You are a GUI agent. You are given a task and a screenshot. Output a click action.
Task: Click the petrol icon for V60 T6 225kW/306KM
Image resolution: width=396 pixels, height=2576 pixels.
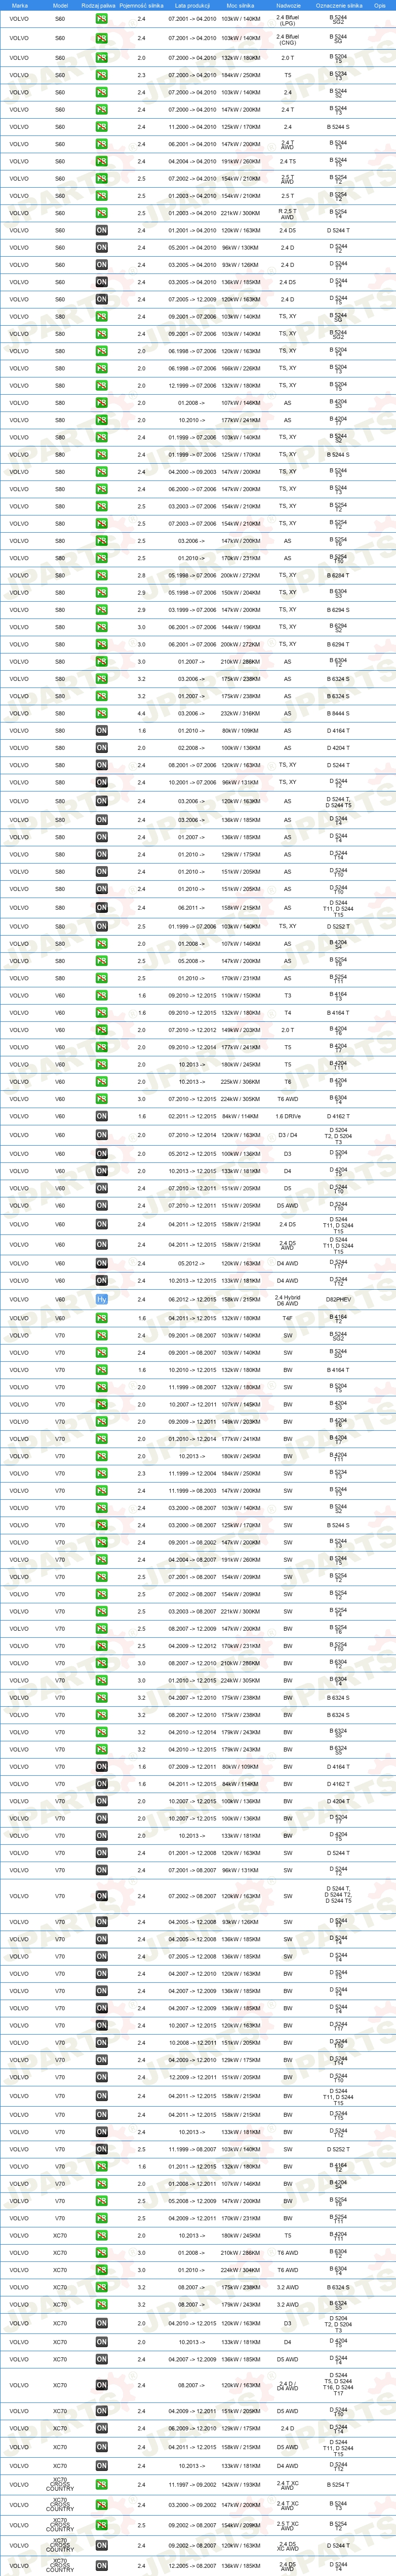pyautogui.click(x=102, y=1082)
